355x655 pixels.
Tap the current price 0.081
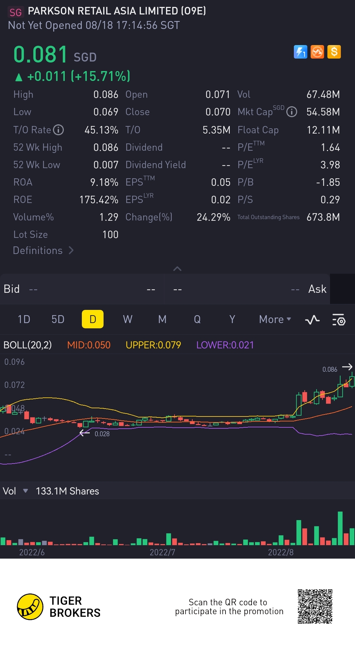click(x=40, y=54)
